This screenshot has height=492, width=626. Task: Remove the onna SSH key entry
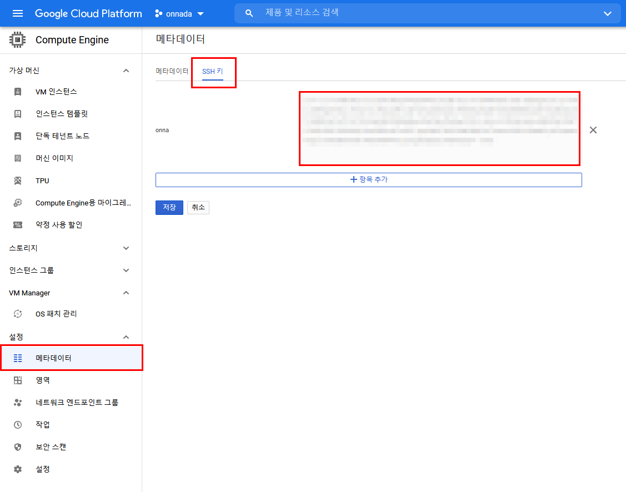click(593, 130)
